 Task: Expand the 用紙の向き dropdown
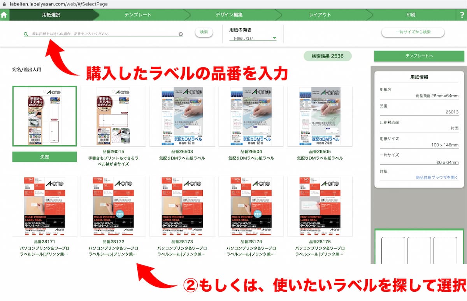point(253,38)
